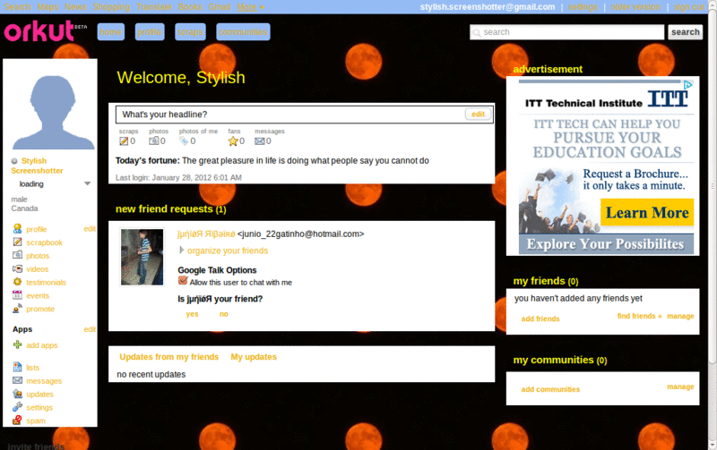Decline friend request with no
Viewport: 717px width, 450px height.
pyautogui.click(x=223, y=314)
